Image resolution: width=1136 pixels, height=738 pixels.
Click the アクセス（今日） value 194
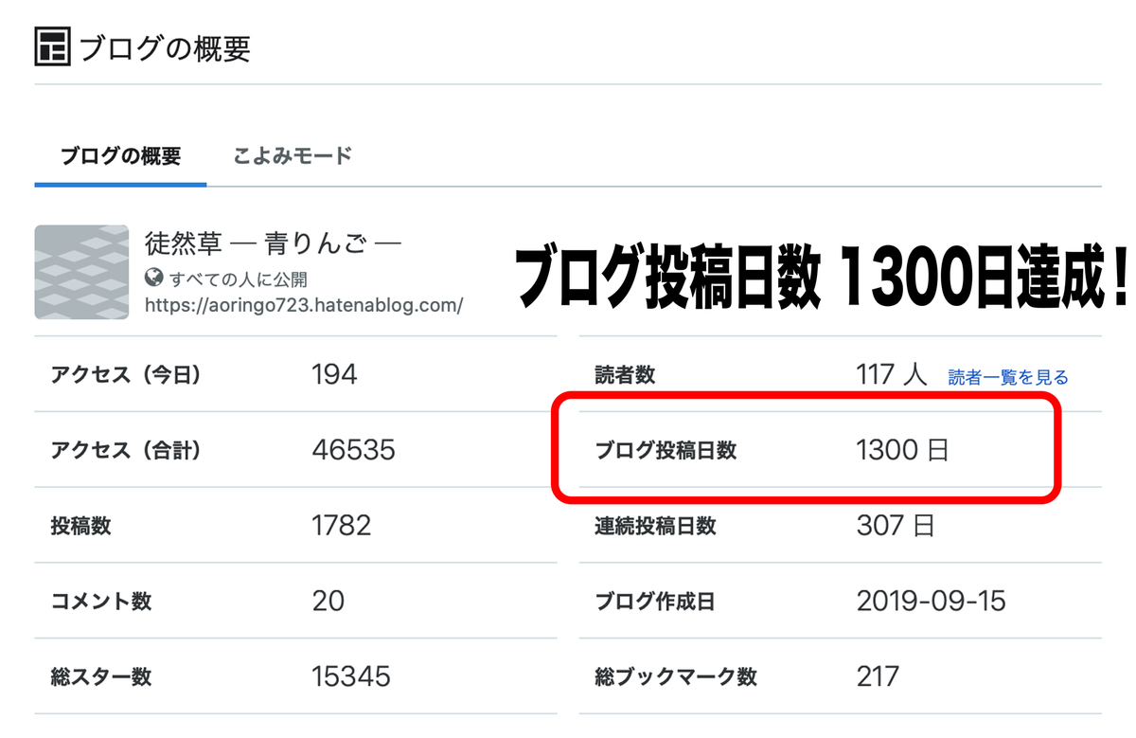coord(334,374)
